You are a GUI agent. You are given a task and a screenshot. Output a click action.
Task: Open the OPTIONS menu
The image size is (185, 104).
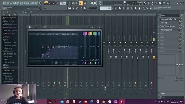(26, 3)
